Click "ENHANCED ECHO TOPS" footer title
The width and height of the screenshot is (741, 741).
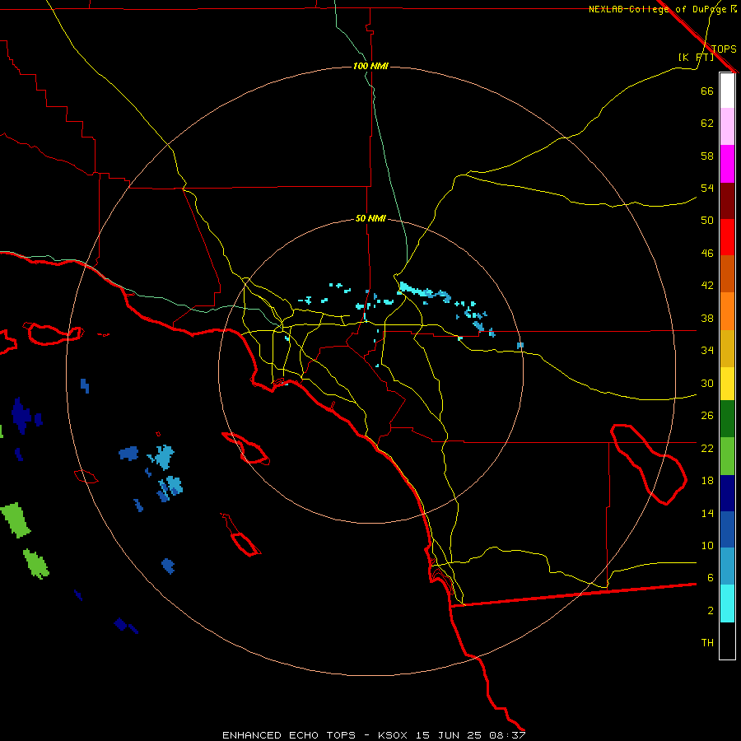289,735
